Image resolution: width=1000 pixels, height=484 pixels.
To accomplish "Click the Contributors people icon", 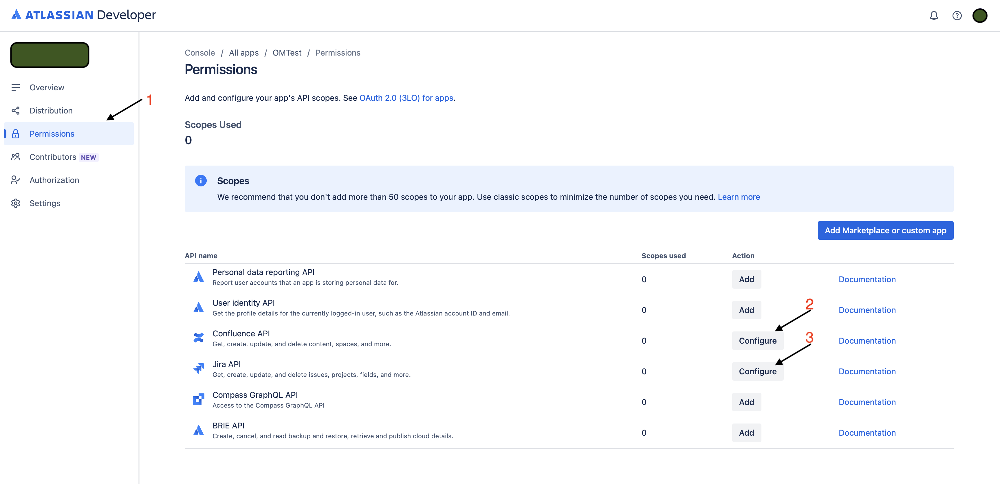I will [x=16, y=157].
